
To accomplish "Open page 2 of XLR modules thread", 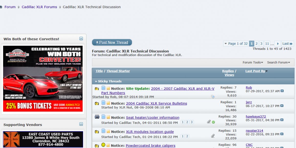I will (187, 136).
